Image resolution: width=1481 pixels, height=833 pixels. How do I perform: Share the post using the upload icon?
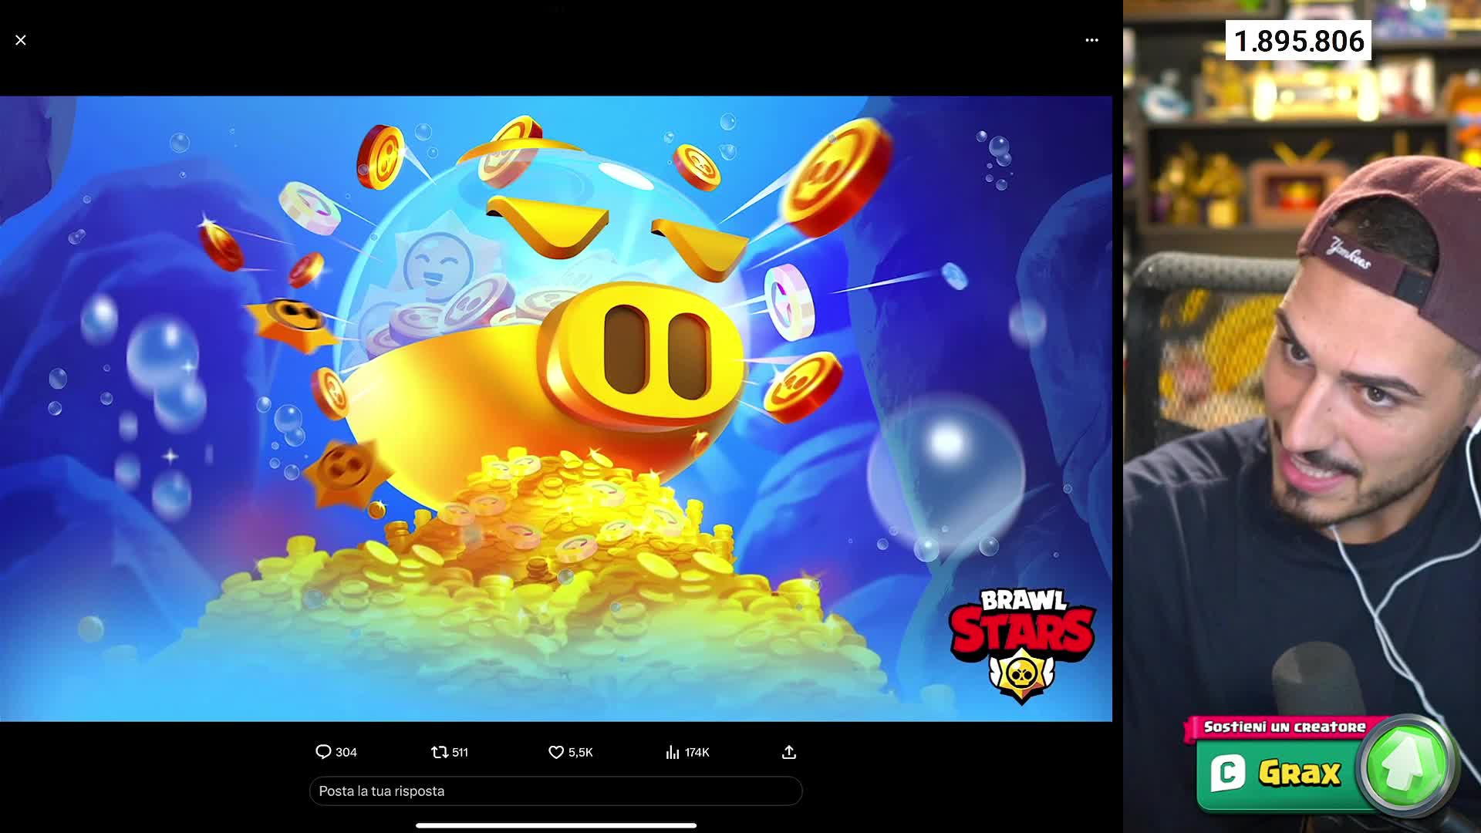788,752
